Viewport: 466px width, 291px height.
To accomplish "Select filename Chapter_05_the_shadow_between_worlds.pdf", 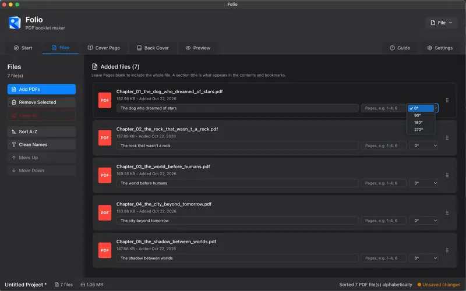I will click(x=166, y=242).
